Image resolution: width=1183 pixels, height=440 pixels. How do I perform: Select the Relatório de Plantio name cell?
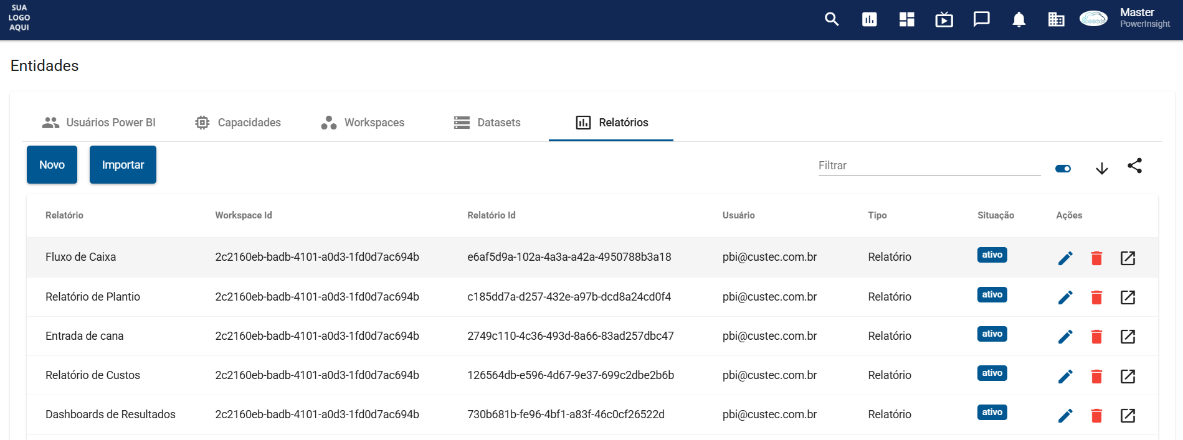(x=93, y=297)
